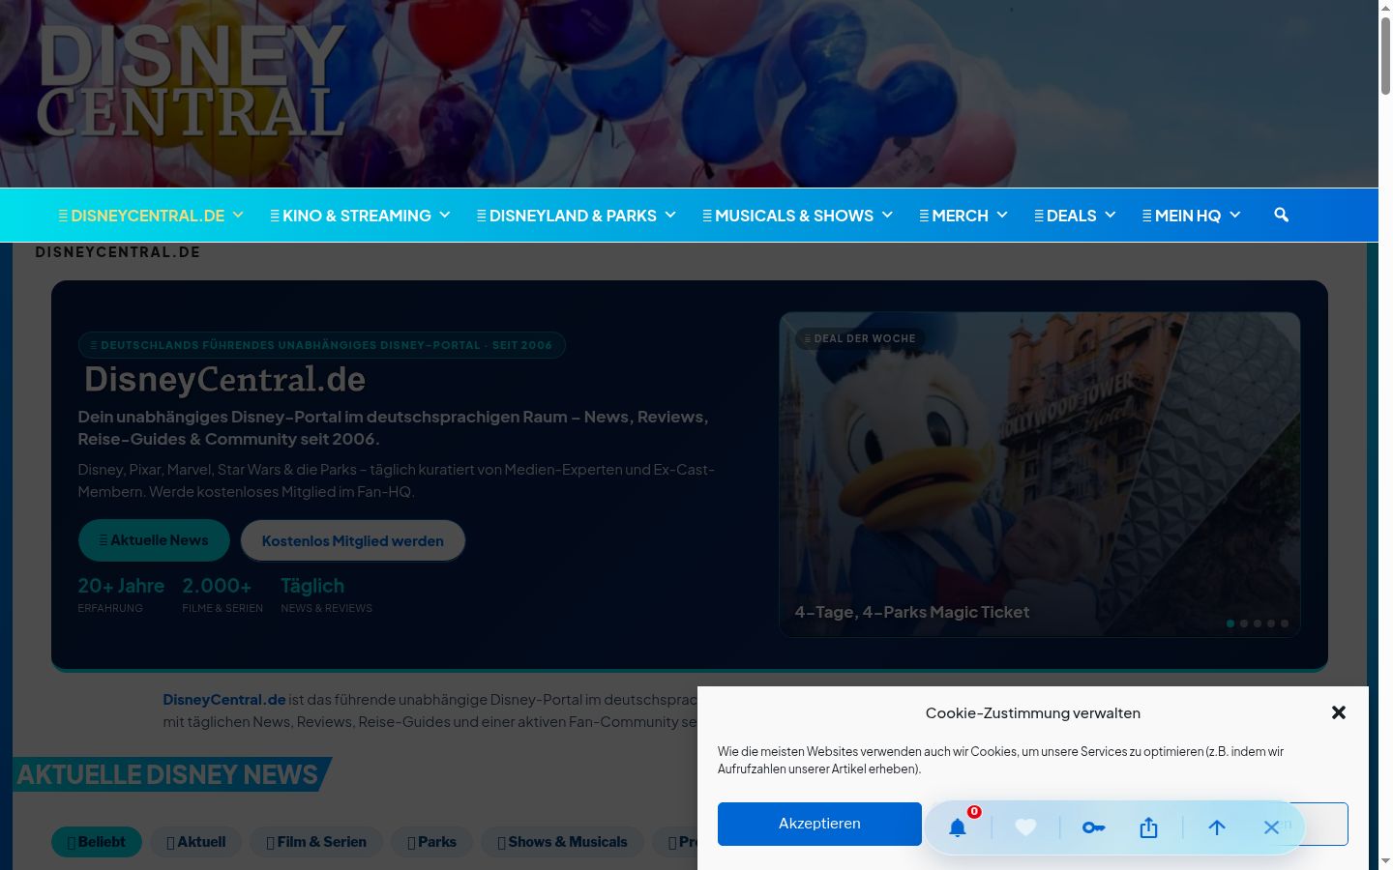
Task: Click the Aktuelle News button
Action: tap(154, 540)
